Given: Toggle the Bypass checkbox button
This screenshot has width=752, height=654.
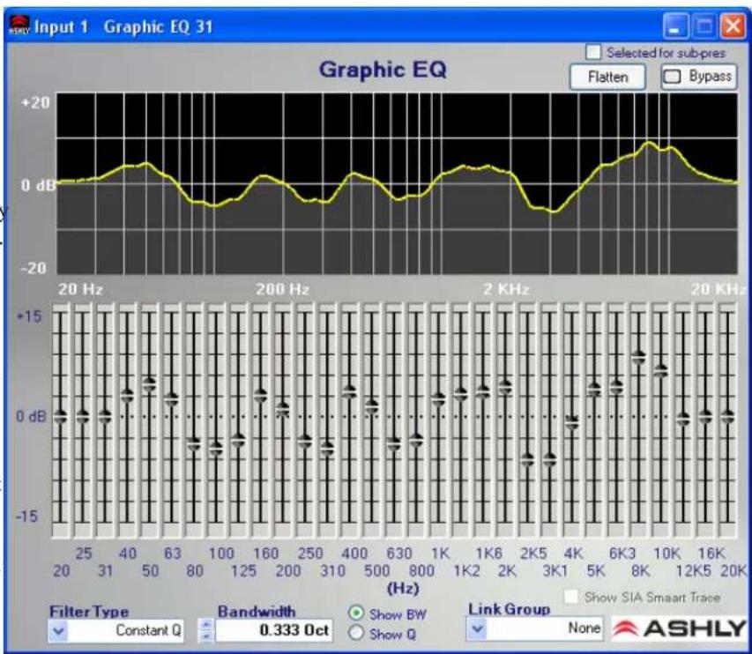Looking at the screenshot, I should (x=698, y=77).
